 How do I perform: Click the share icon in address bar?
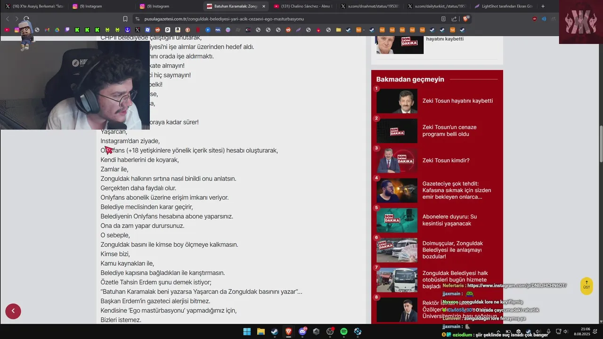(x=454, y=19)
